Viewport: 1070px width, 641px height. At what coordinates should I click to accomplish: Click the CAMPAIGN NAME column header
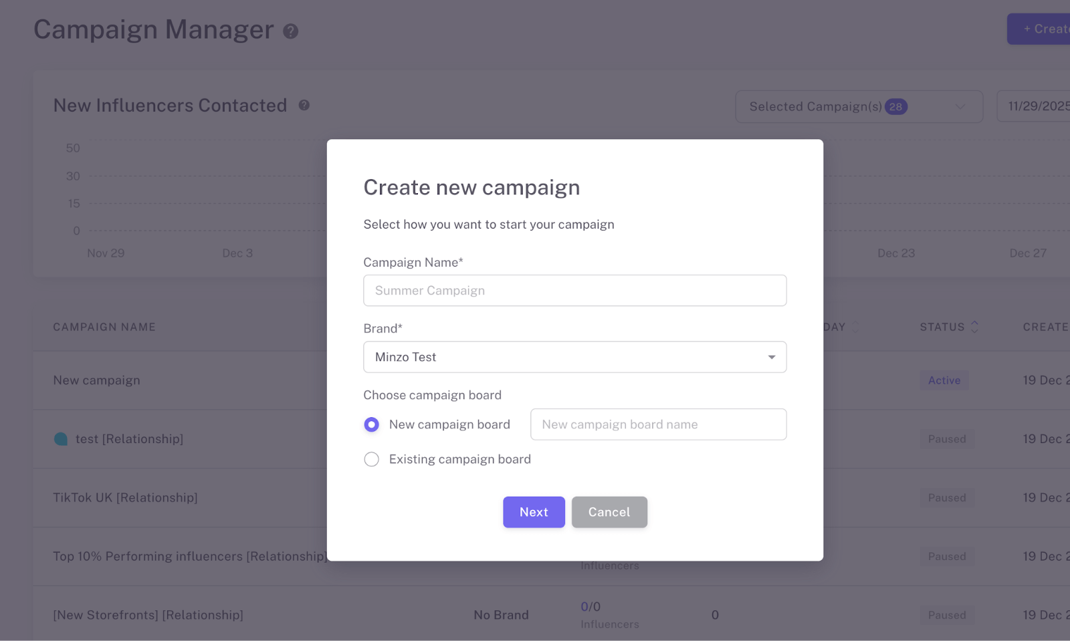pyautogui.click(x=104, y=327)
